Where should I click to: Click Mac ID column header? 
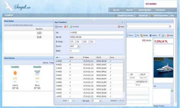click(102, 57)
